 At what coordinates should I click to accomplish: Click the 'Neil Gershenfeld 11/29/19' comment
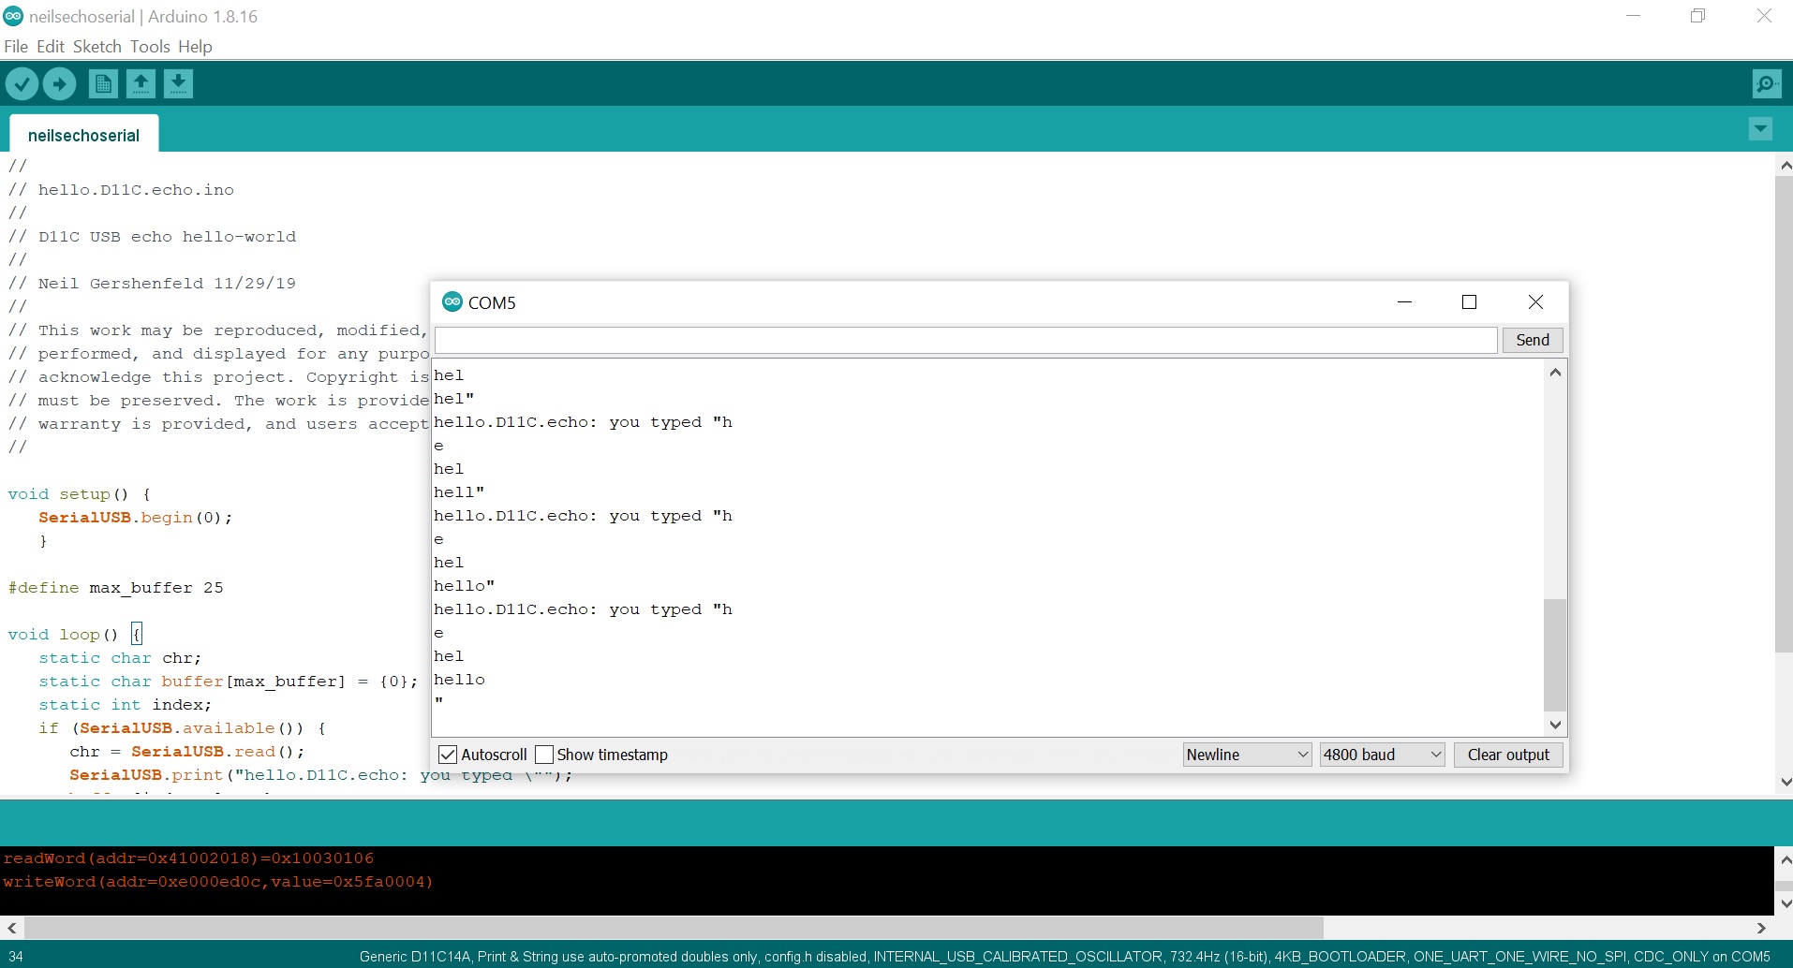pyautogui.click(x=152, y=284)
